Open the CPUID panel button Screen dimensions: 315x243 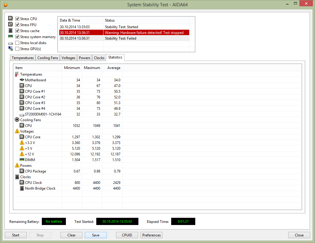click(127, 235)
